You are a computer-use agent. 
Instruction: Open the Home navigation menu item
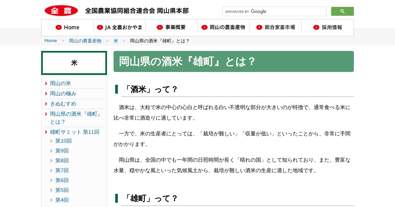click(67, 27)
